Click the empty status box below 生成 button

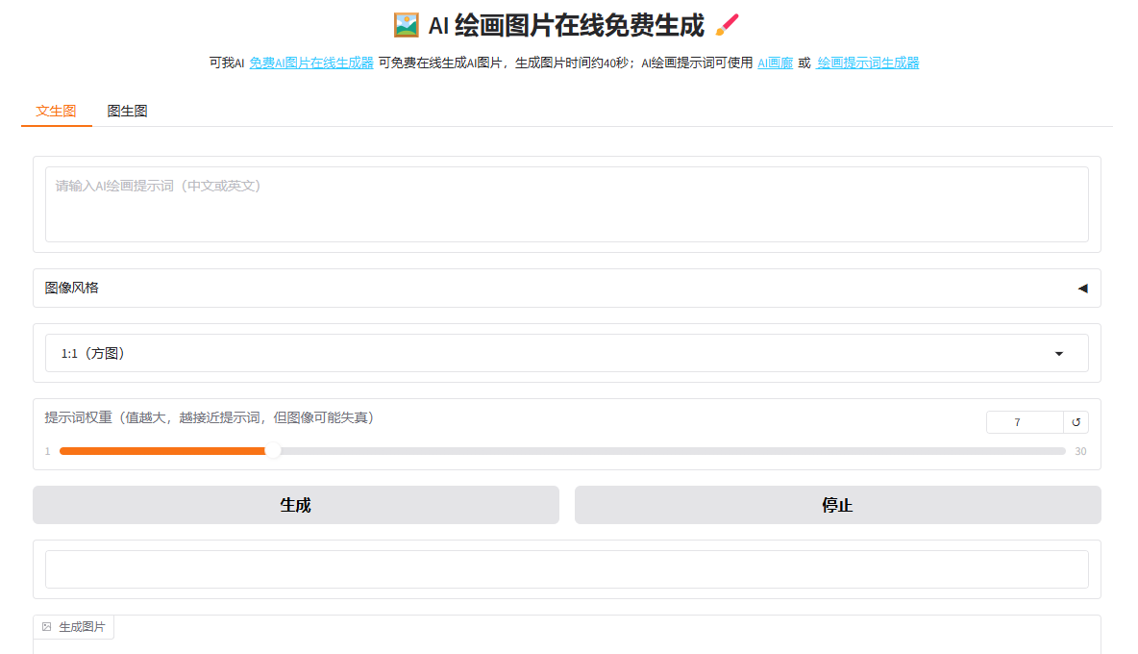point(567,569)
